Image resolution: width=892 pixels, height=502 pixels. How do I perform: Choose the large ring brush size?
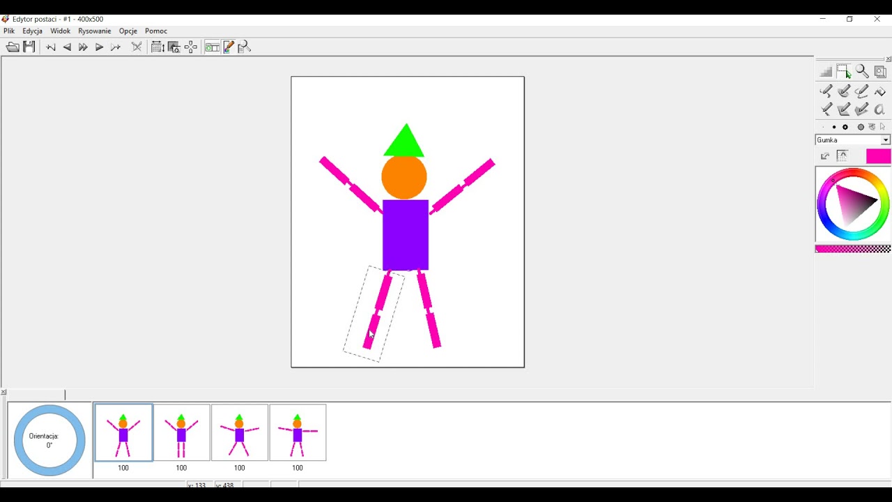coord(846,128)
